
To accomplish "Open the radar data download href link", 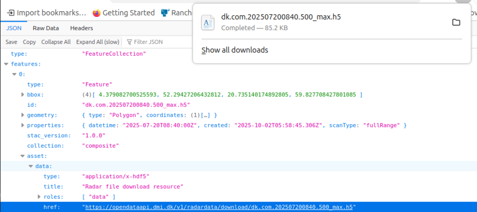I will (218, 207).
